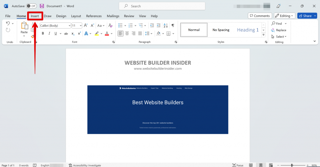The height and width of the screenshot is (167, 320).
Task: Click bullets list icon
Action: click(120, 26)
